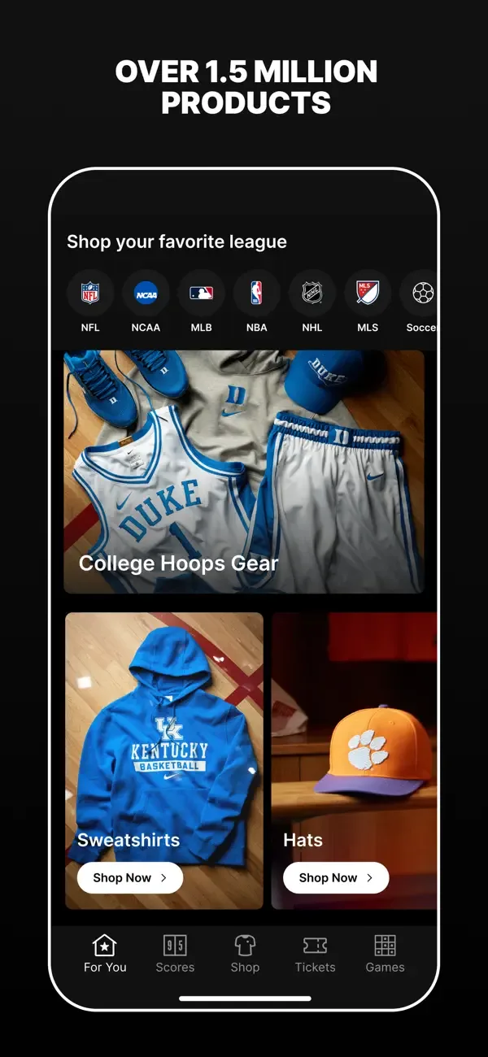The height and width of the screenshot is (1057, 488).
Task: Switch to the Scores tab label
Action: pyautogui.click(x=175, y=968)
